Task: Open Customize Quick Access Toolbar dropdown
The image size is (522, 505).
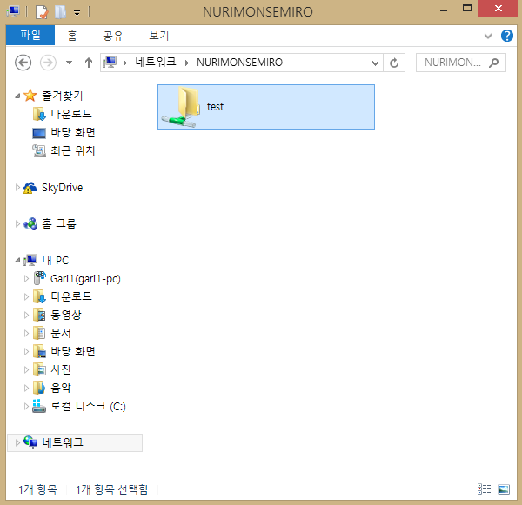Action: point(77,13)
